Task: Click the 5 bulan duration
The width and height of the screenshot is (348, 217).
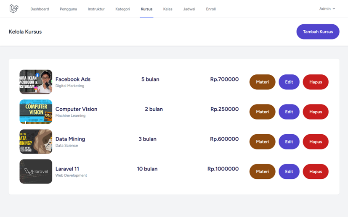Action: coord(150,79)
